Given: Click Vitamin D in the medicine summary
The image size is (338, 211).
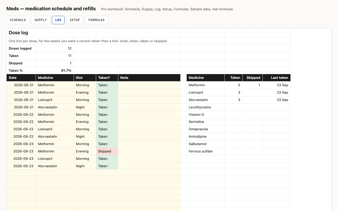Looking at the screenshot, I should pos(205,115).
